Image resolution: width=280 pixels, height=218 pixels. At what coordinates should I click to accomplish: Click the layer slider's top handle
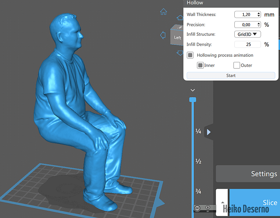(x=193, y=100)
